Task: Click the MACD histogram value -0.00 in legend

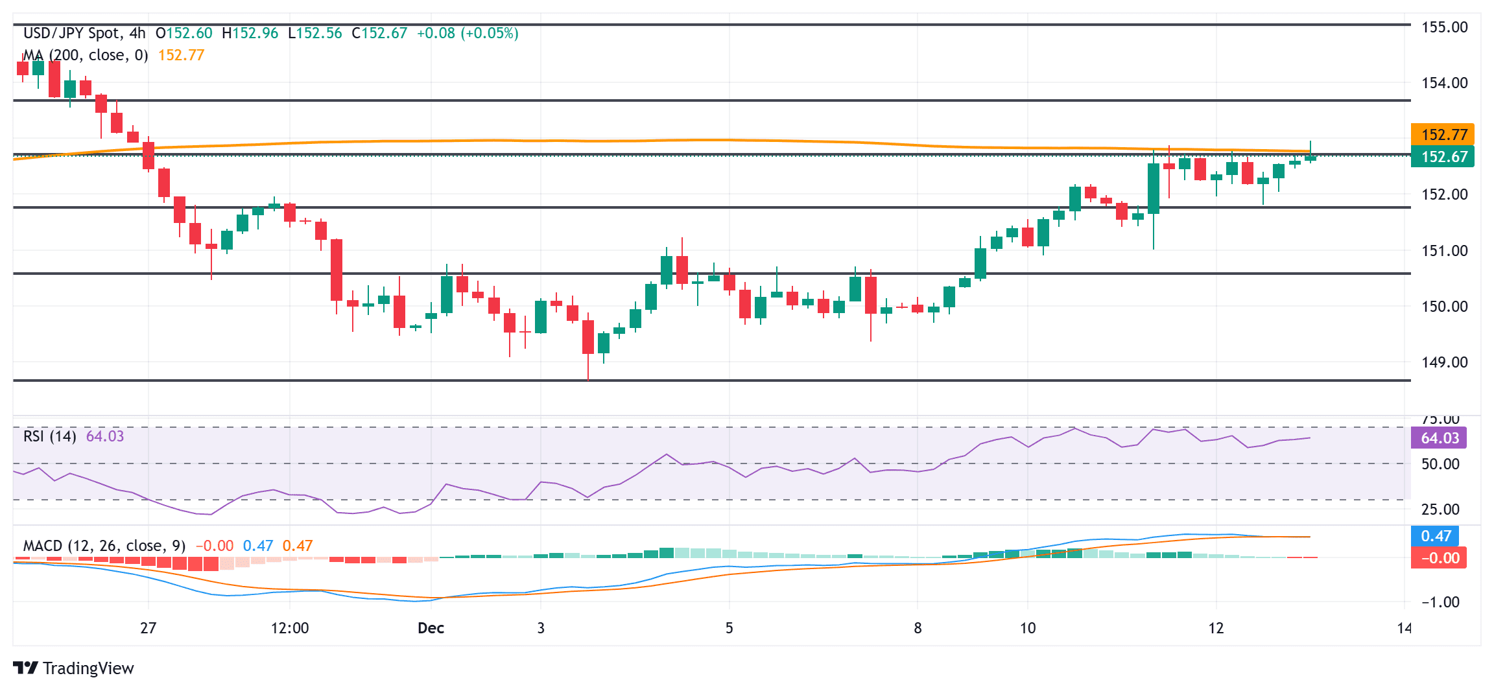Action: click(215, 546)
